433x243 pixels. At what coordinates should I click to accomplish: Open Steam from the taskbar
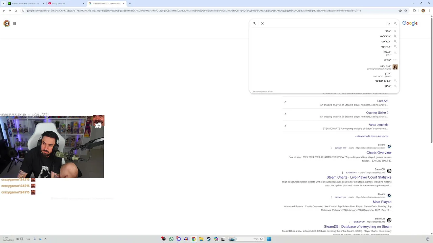click(x=208, y=239)
